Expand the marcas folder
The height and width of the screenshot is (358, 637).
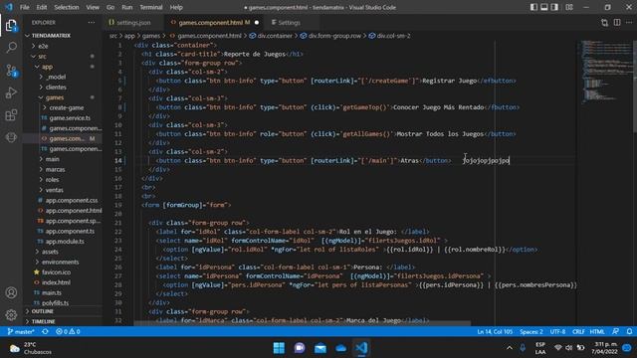[55, 169]
